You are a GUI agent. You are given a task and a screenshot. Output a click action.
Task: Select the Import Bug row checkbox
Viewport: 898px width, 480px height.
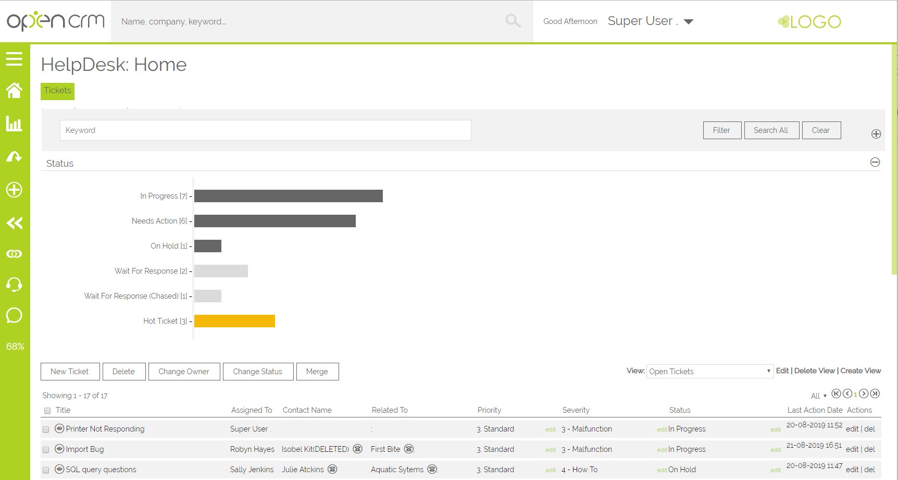[46, 450]
